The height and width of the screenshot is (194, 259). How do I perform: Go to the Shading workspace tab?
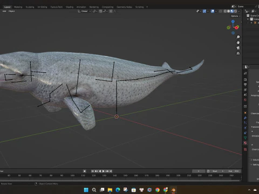coord(70,7)
